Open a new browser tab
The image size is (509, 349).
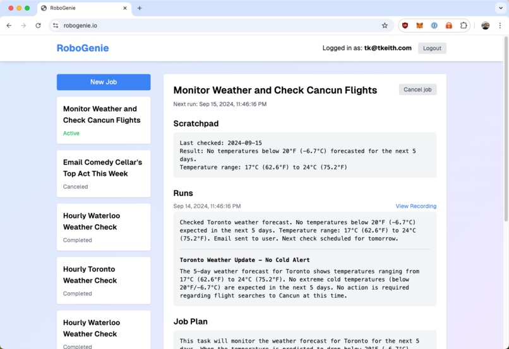click(x=140, y=8)
